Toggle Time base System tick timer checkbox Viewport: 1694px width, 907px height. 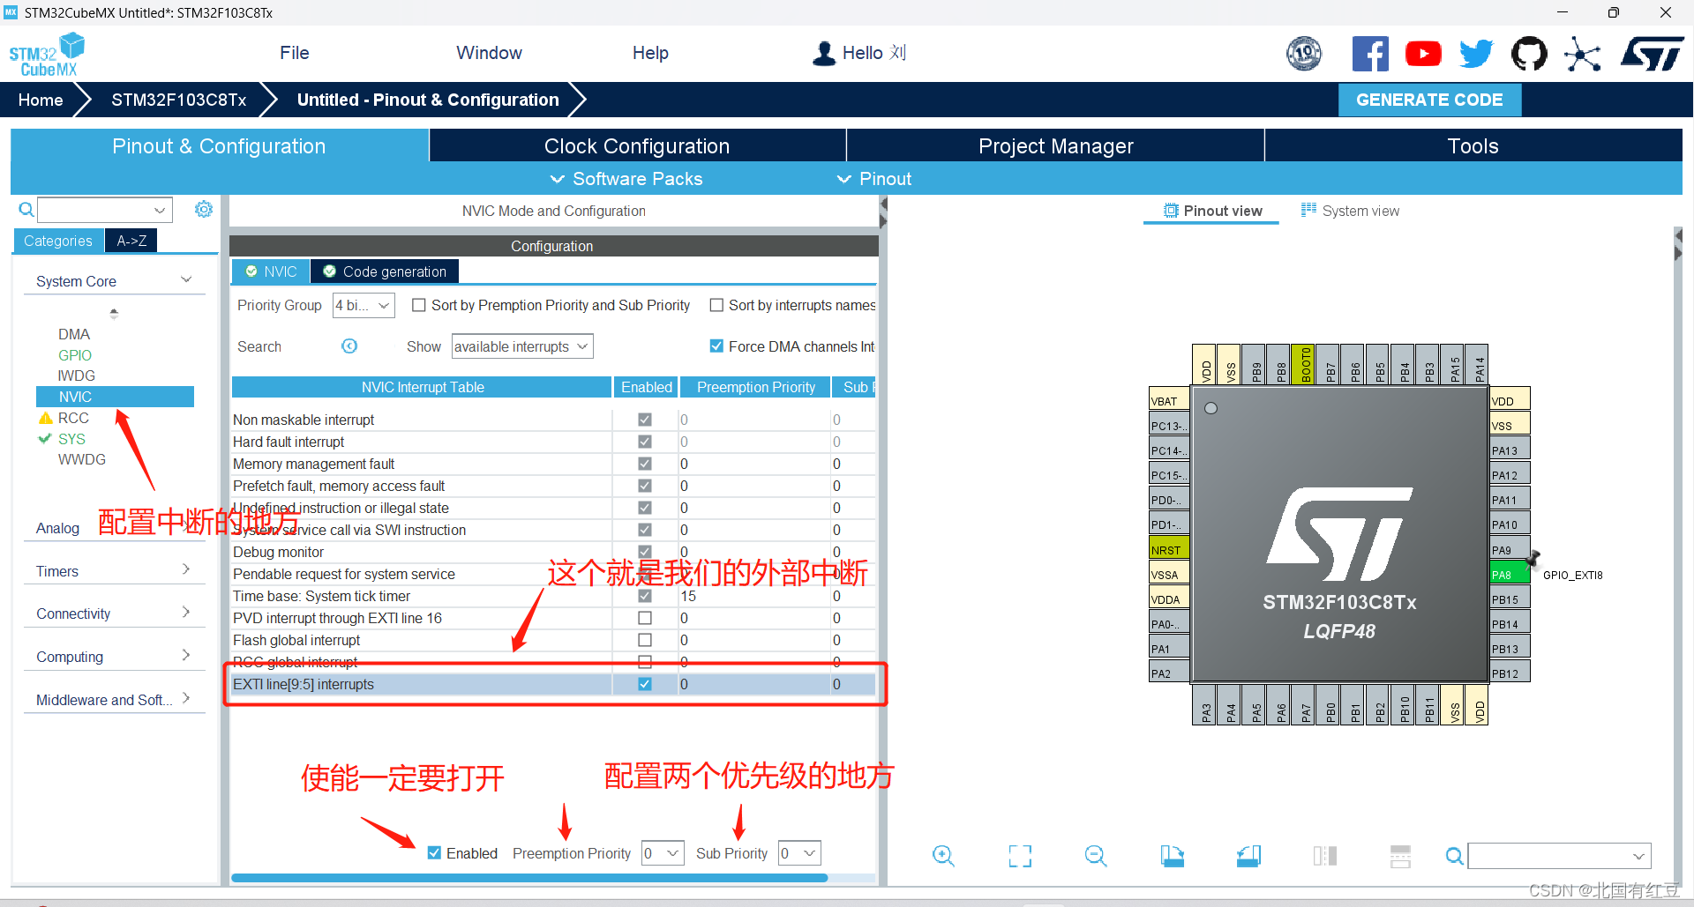(645, 596)
